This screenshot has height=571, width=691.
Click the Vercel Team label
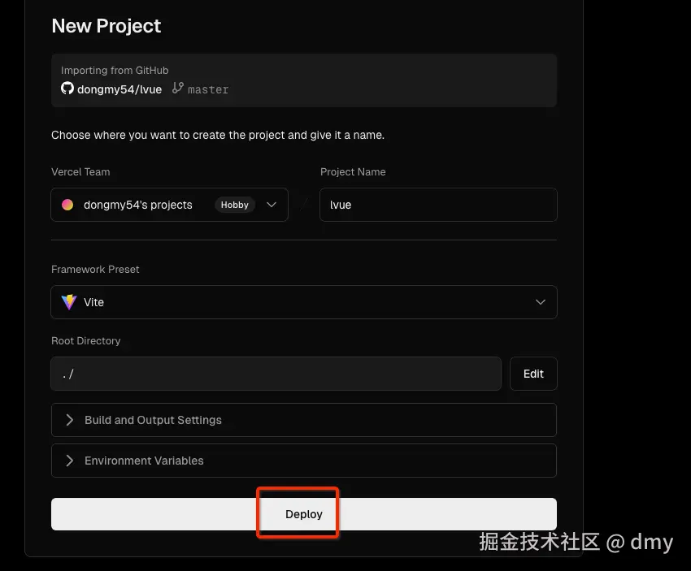[x=80, y=172]
